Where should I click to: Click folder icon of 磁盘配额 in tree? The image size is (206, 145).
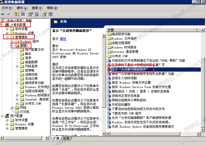point(22,62)
